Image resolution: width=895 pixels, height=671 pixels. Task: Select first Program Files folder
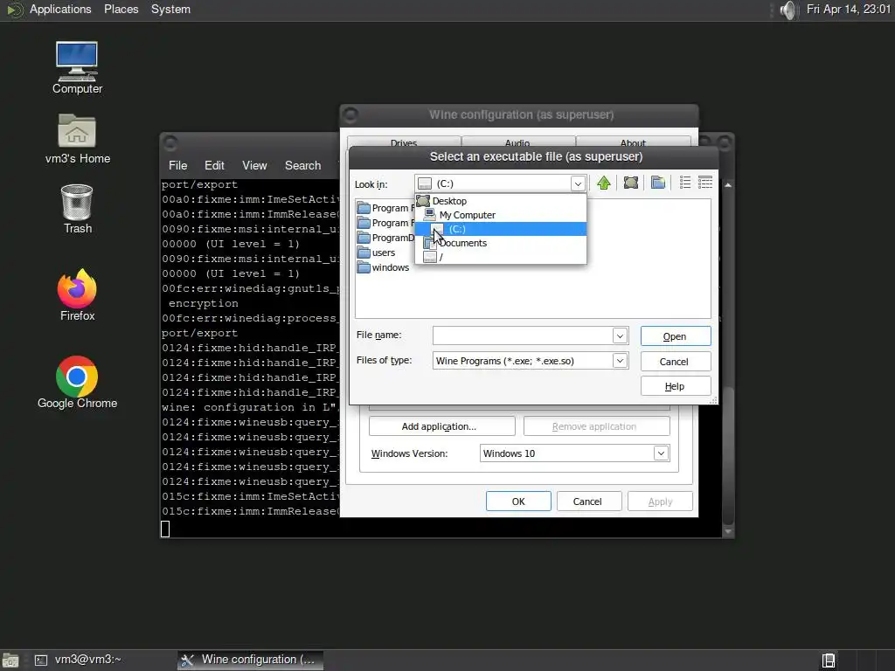coord(385,208)
